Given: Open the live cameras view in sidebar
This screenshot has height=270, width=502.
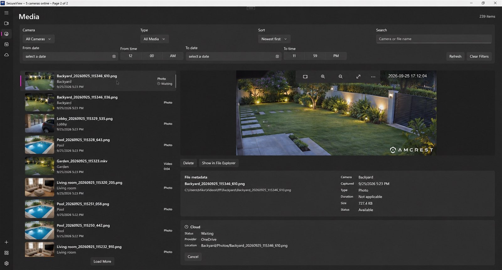Looking at the screenshot, I should pyautogui.click(x=6, y=23).
